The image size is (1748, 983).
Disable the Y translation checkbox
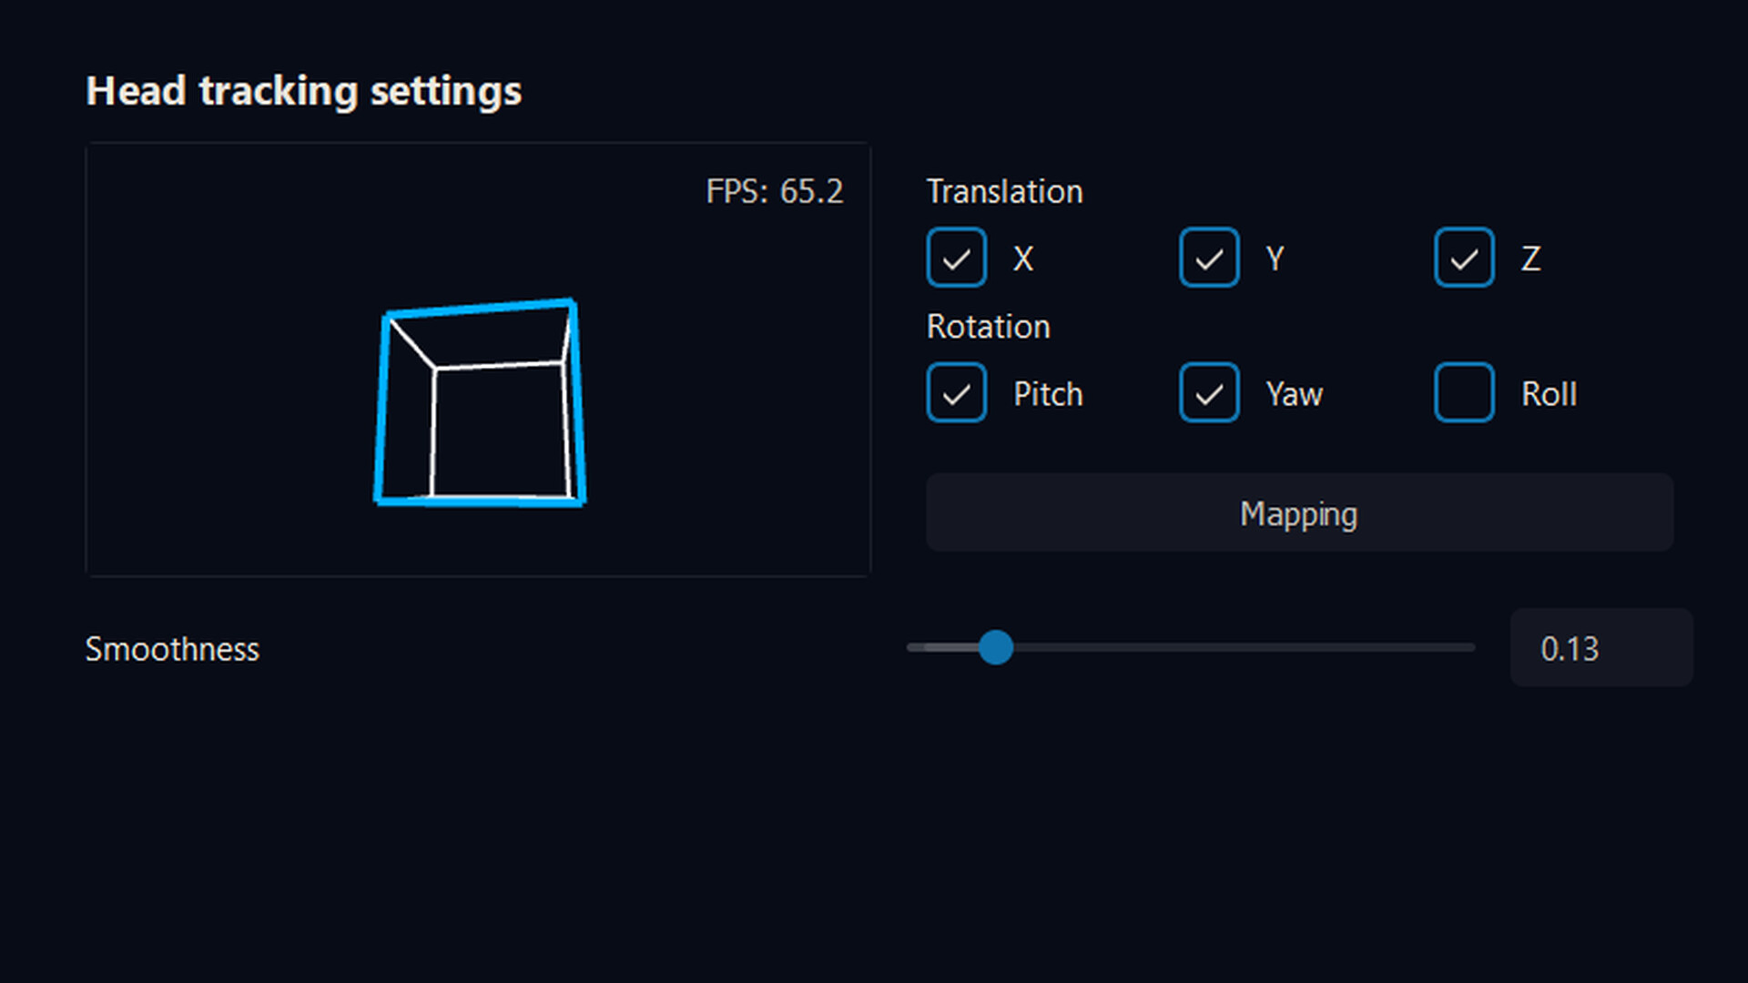[x=1209, y=258]
